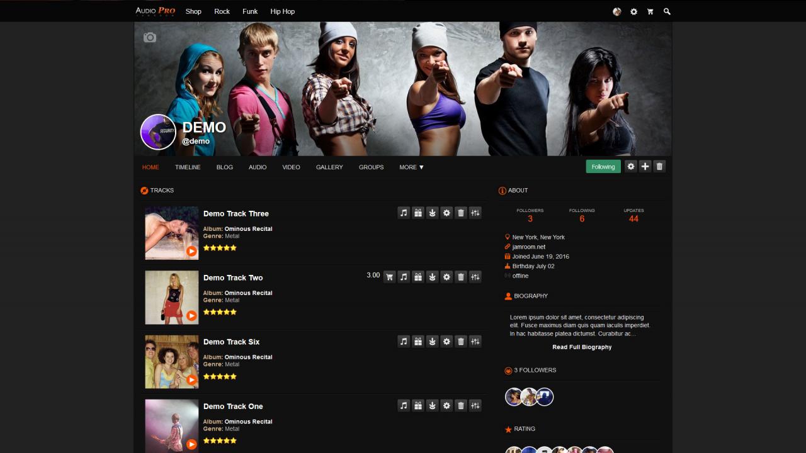806x453 pixels.
Task: Delete Demo Track Six with trash icon
Action: (461, 341)
